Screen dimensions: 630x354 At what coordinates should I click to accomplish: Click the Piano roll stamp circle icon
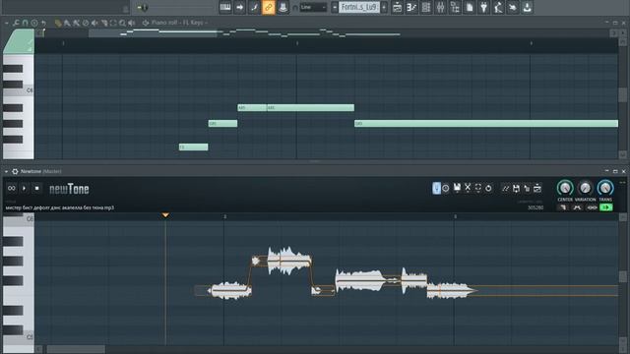click(x=34, y=23)
